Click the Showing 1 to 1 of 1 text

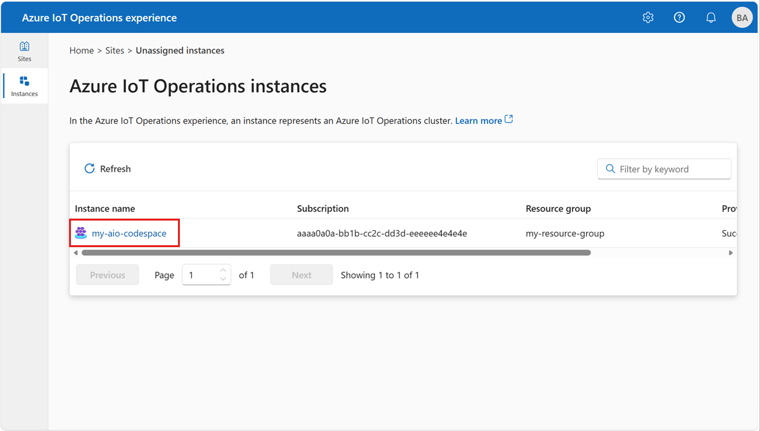pos(380,275)
